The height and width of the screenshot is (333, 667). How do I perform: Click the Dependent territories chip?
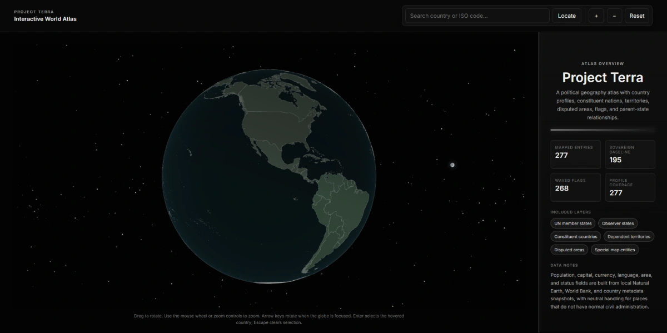pos(629,237)
